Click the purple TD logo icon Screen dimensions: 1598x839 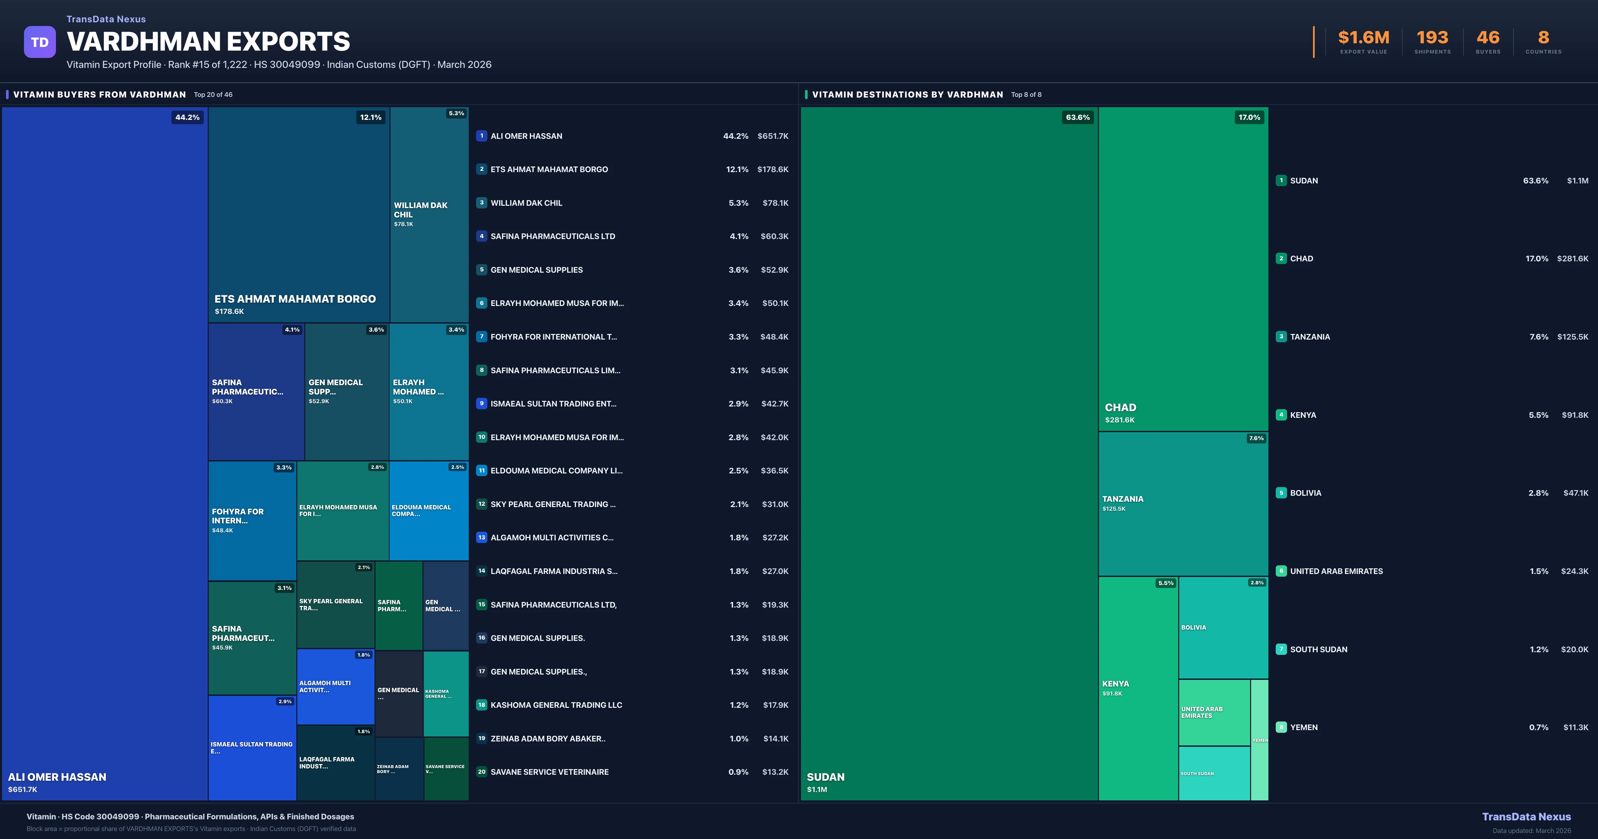(x=40, y=42)
